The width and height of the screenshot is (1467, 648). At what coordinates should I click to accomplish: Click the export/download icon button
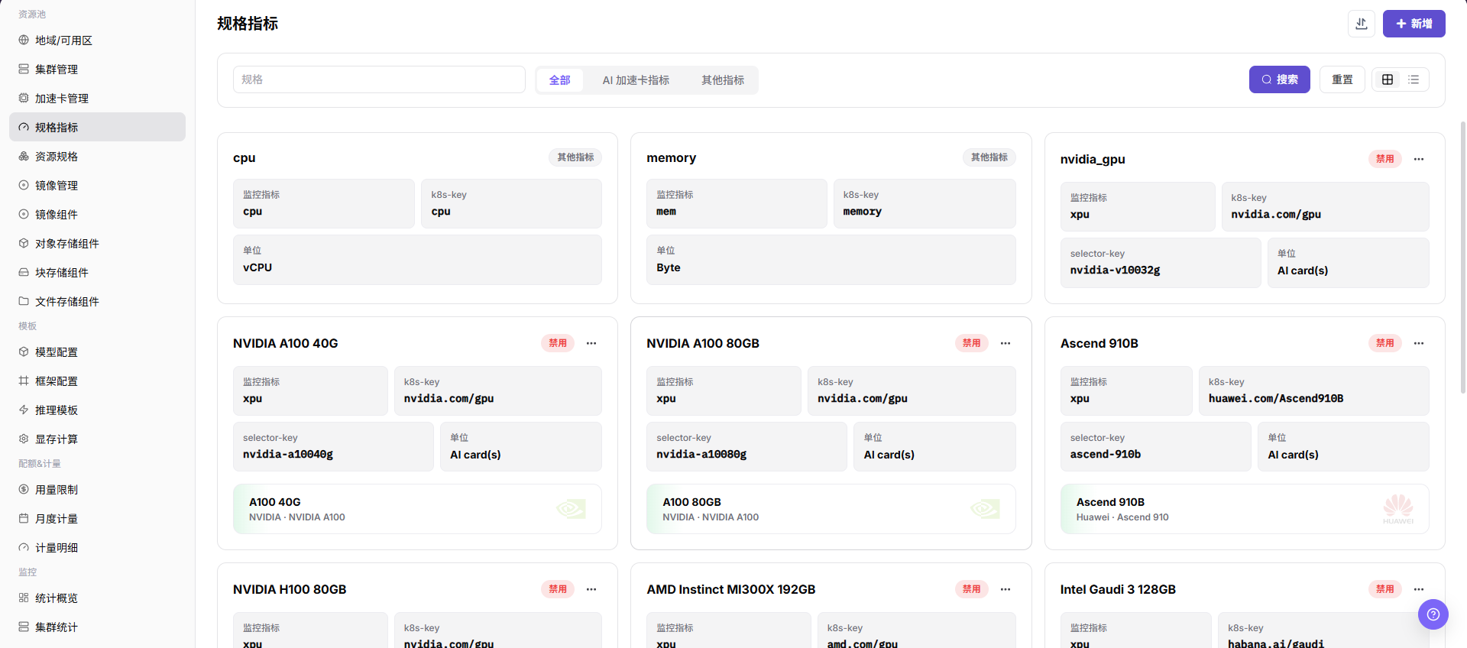(x=1361, y=24)
